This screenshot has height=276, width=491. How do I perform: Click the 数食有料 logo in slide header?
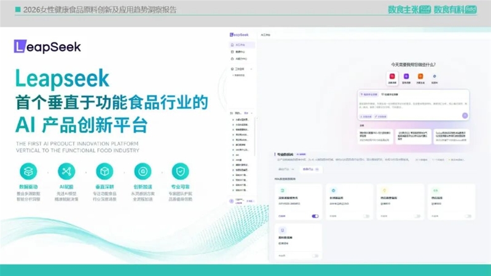point(455,10)
